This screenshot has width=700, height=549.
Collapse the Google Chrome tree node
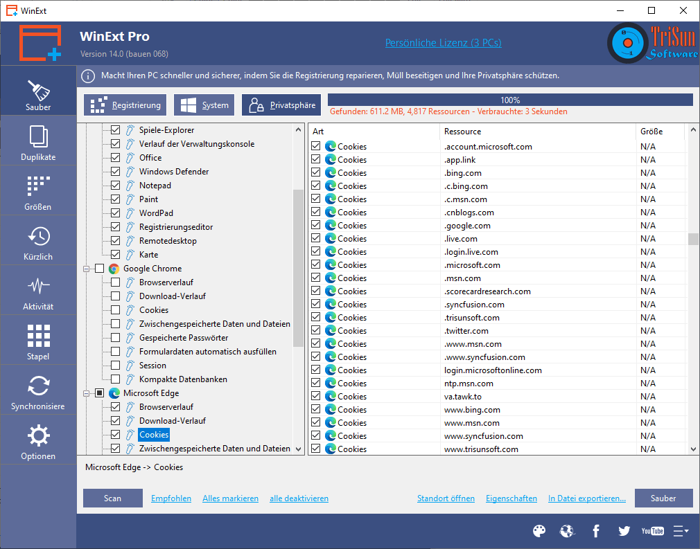tap(86, 269)
